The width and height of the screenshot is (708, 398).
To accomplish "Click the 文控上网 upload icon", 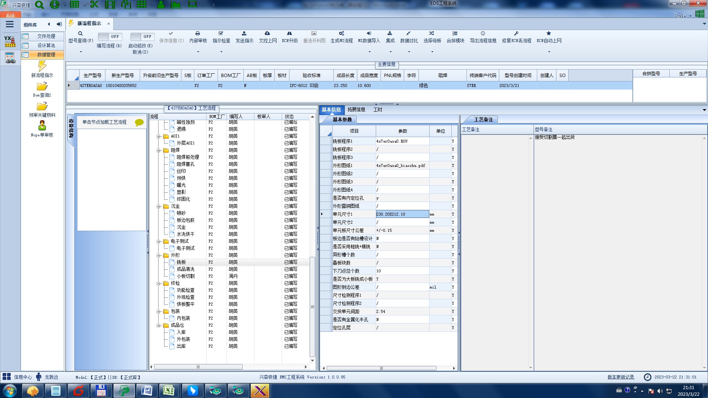I will (x=267, y=34).
